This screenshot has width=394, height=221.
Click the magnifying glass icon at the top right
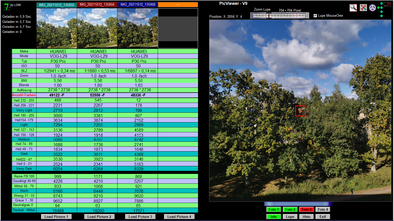point(353,8)
